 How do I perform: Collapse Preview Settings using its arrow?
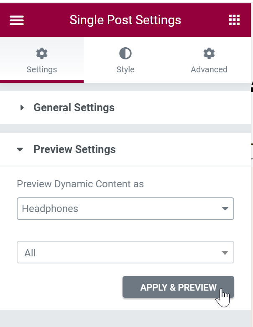(20, 149)
